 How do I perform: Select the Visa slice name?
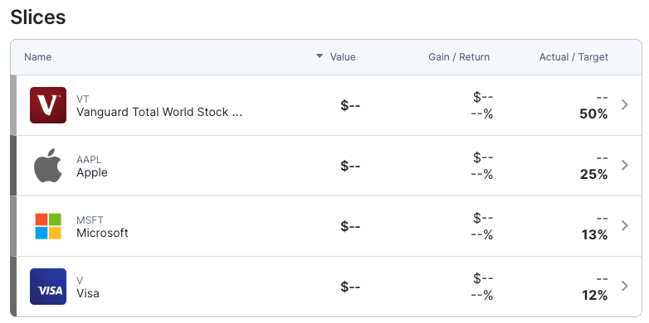tap(88, 293)
